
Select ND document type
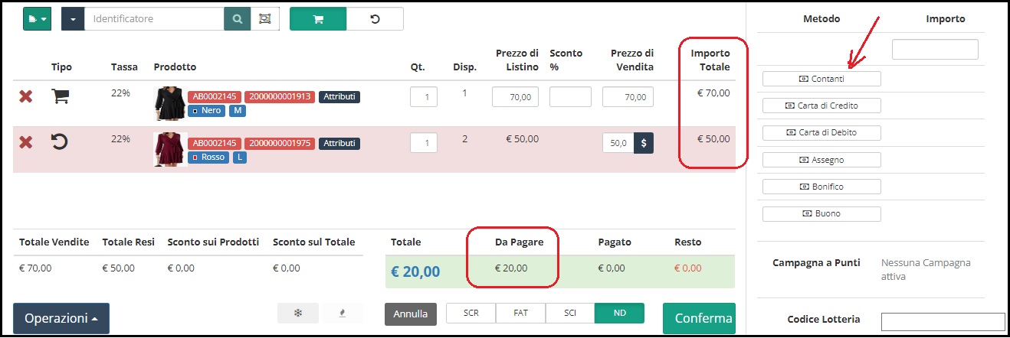(619, 314)
